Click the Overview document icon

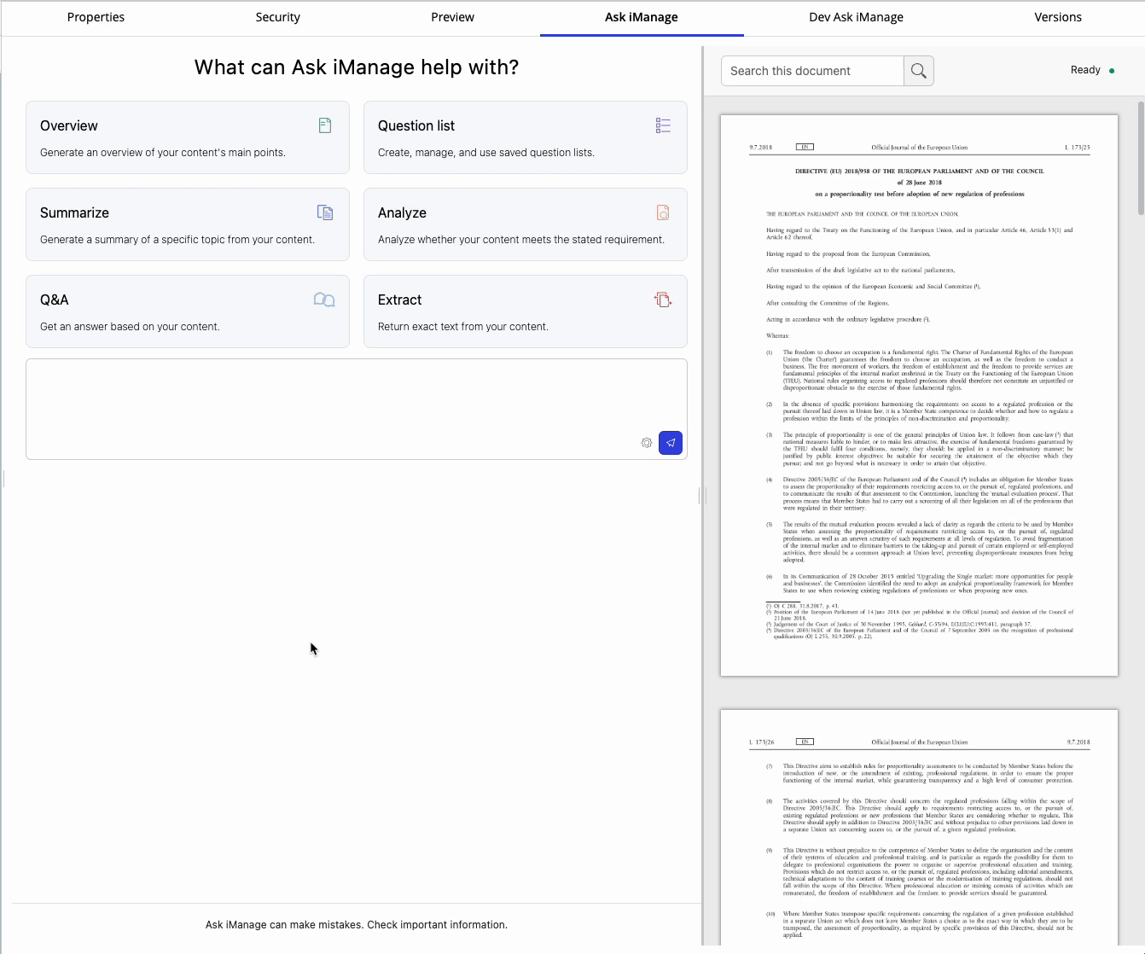click(324, 125)
